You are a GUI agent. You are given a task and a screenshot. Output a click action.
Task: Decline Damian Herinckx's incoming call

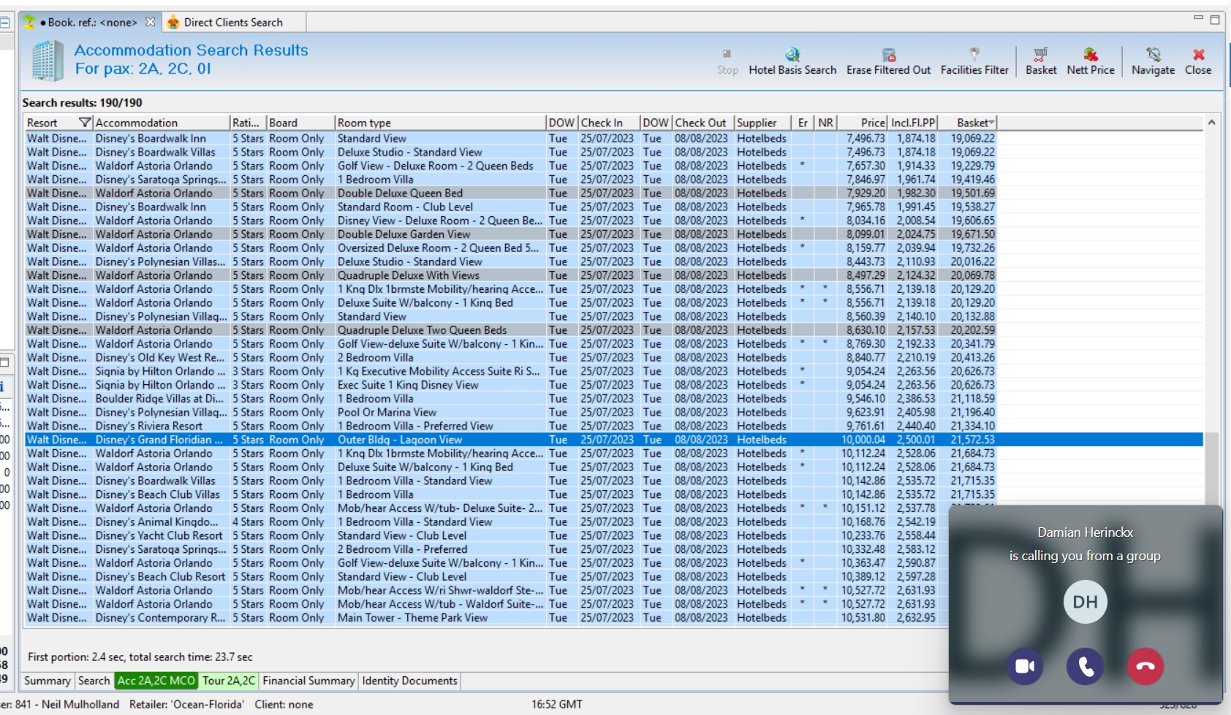click(x=1145, y=666)
